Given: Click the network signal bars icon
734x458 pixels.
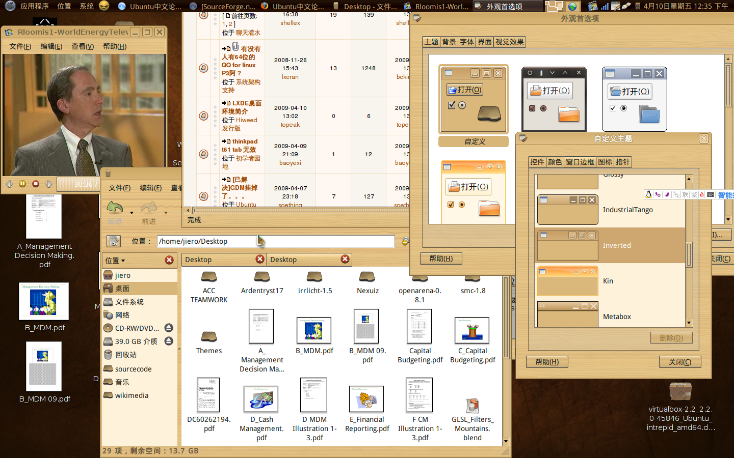Looking at the screenshot, I should tap(605, 6).
